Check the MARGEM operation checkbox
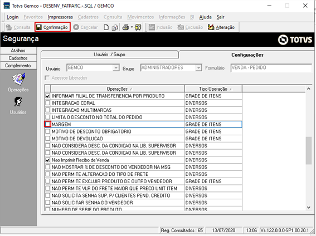This screenshot has width=316, height=236. click(48, 124)
